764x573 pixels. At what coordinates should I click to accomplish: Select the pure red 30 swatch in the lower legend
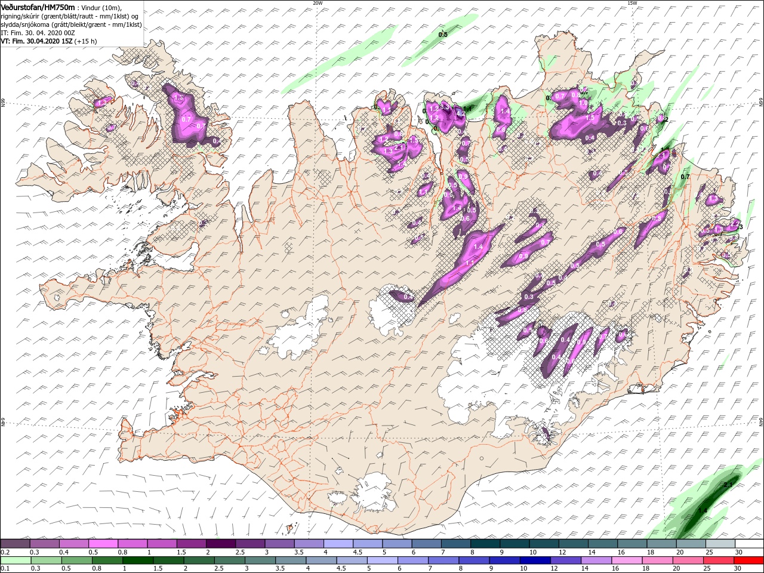pyautogui.click(x=748, y=560)
